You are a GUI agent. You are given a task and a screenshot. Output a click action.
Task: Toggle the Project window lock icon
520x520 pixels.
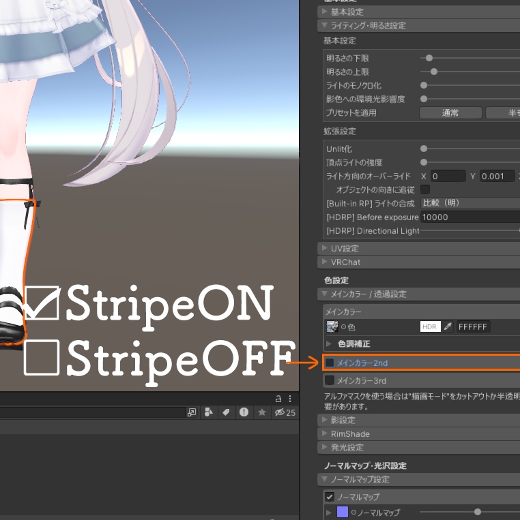[x=278, y=399]
